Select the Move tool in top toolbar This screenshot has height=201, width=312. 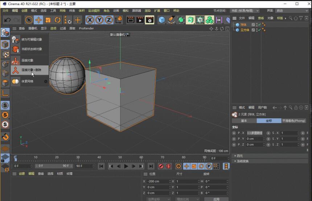pyautogui.click(x=38, y=20)
